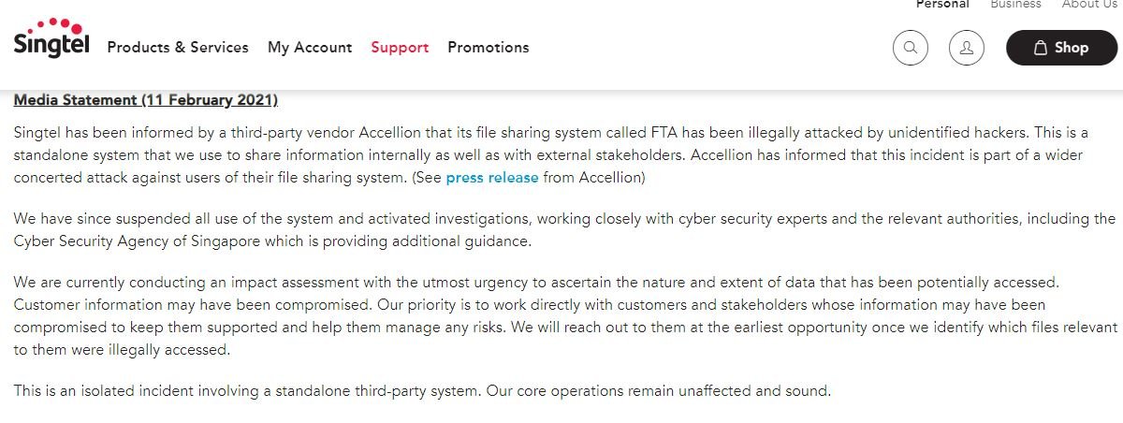Open the About Us link
Image resolution: width=1123 pixels, height=423 pixels.
1089,4
